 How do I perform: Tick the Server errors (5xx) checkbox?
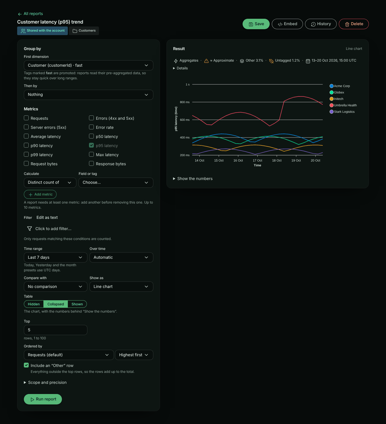pos(26,127)
